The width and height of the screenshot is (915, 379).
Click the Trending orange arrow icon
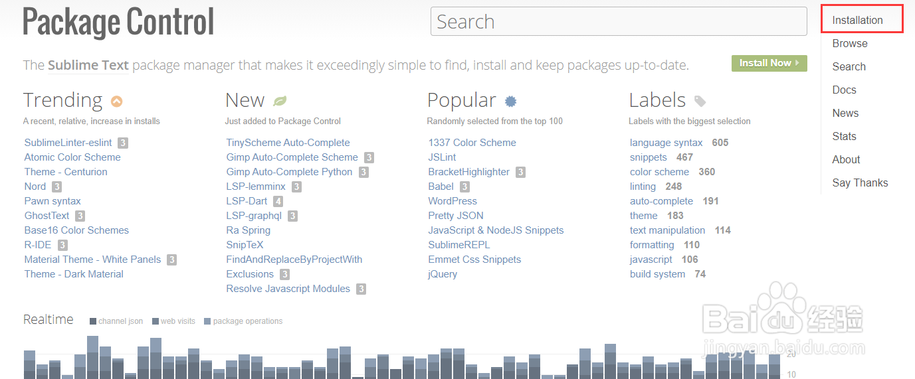point(117,102)
